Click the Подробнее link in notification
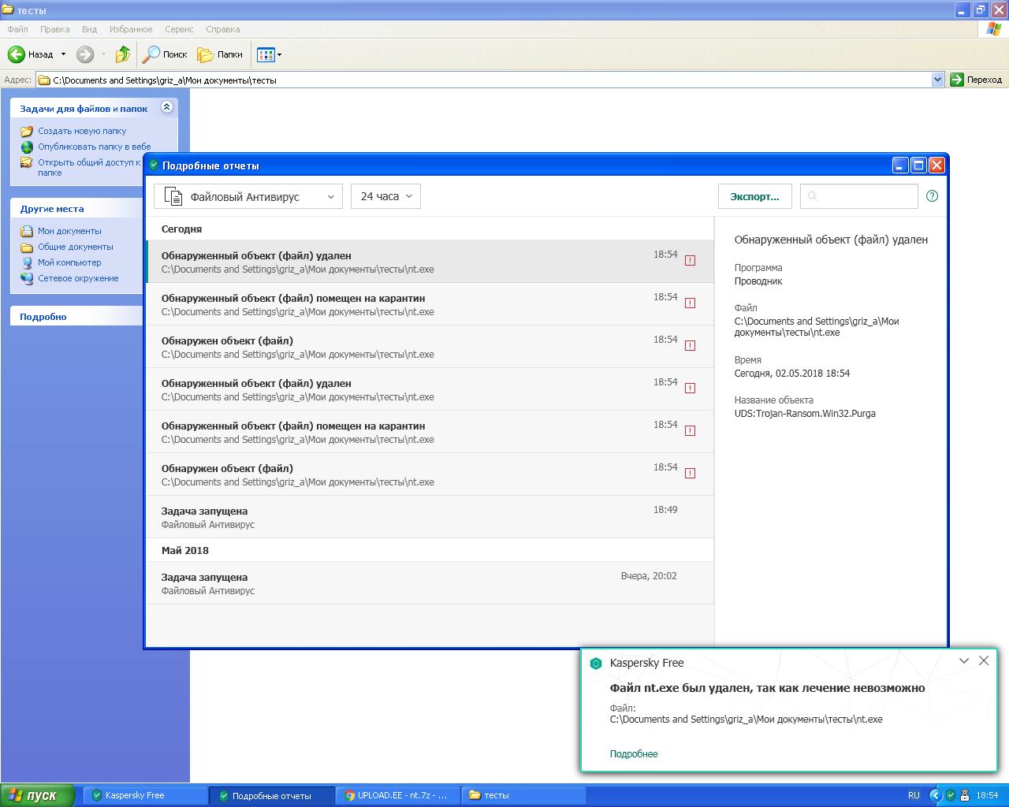 click(633, 754)
